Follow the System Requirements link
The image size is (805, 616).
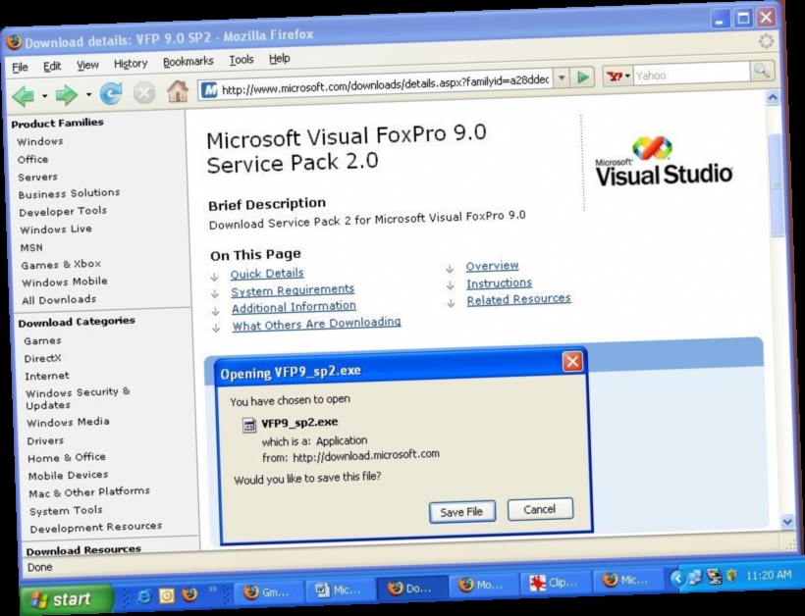tap(293, 290)
